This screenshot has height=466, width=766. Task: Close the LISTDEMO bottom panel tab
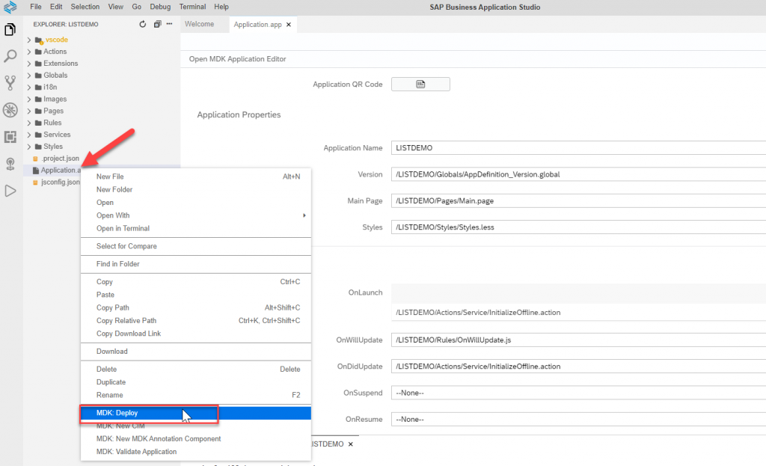pyautogui.click(x=350, y=444)
